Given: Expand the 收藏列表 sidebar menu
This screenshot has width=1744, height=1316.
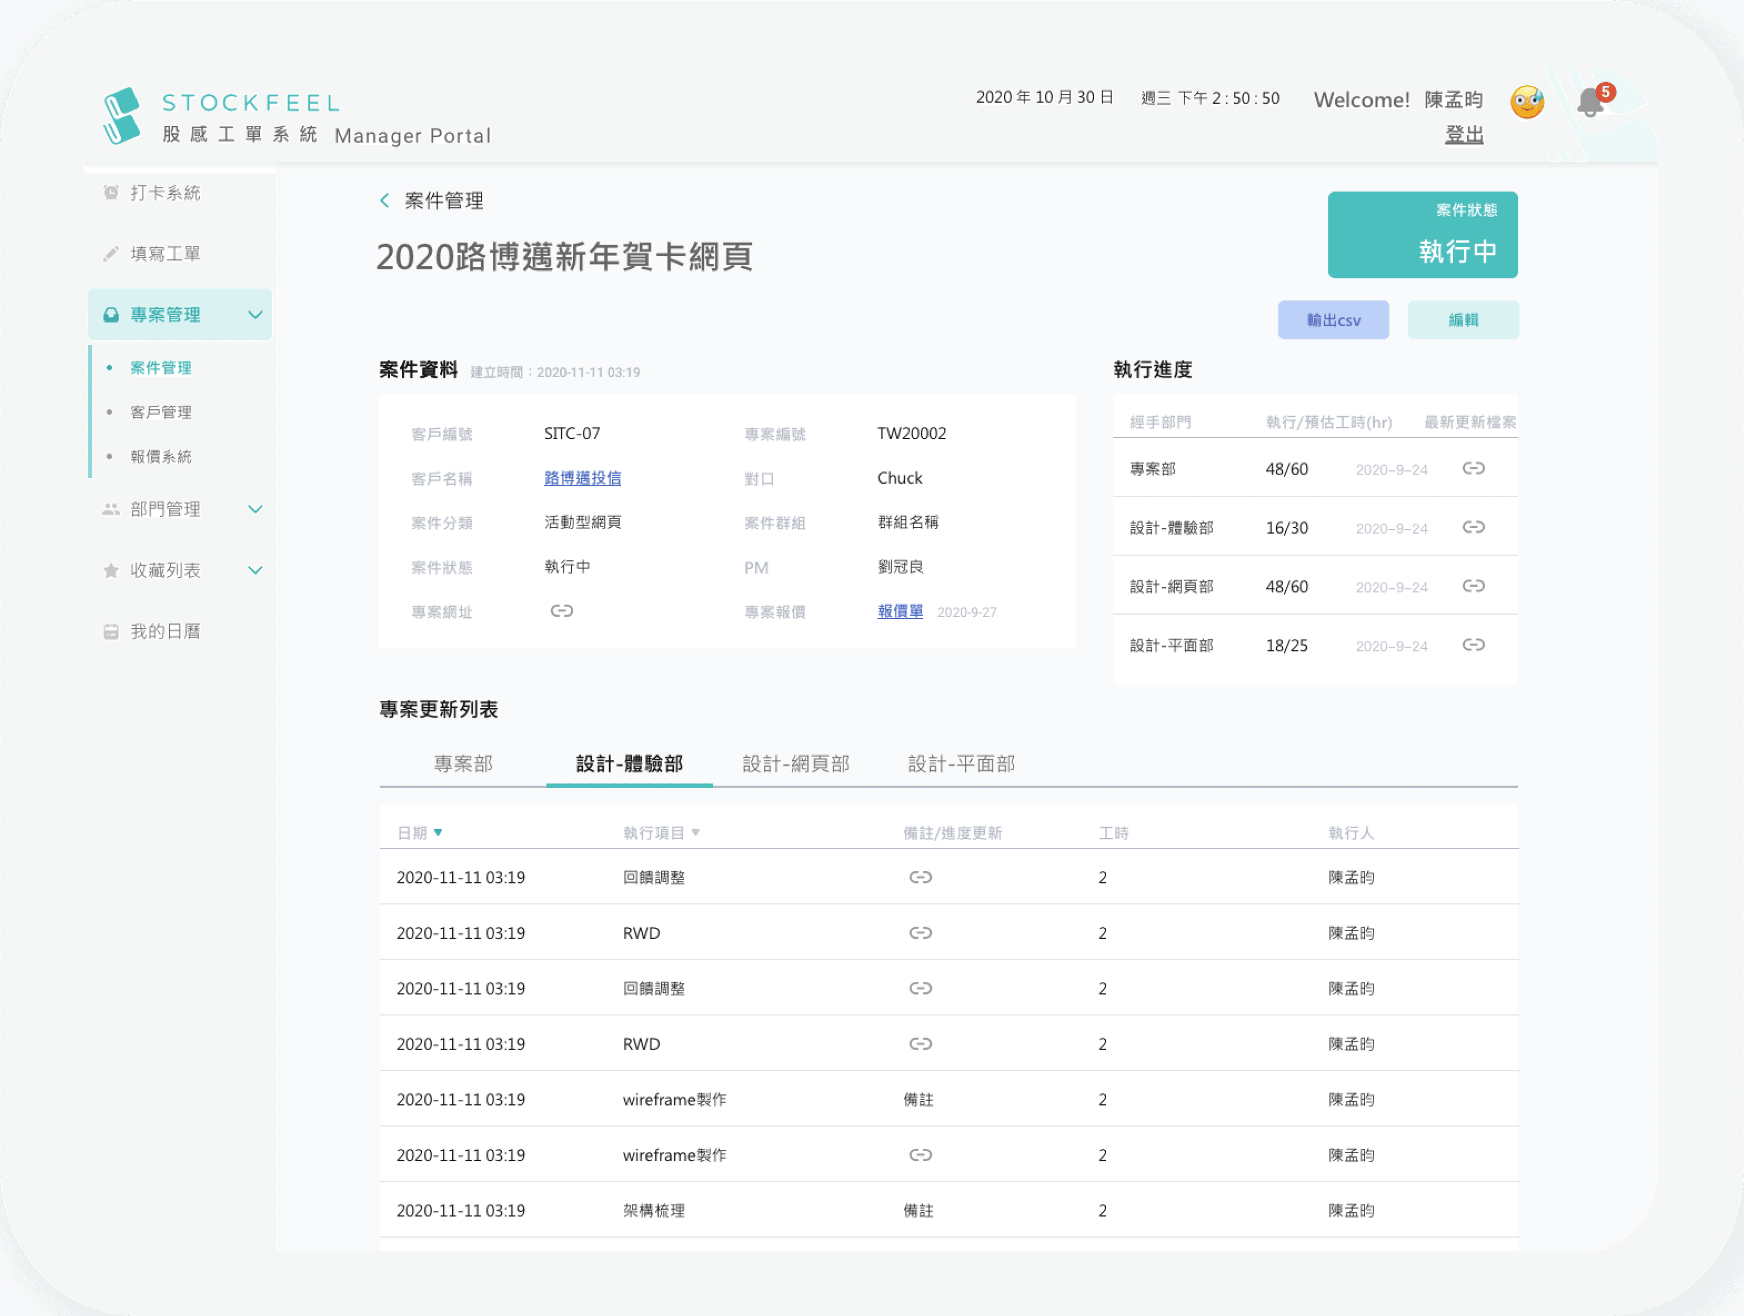Looking at the screenshot, I should (x=254, y=570).
